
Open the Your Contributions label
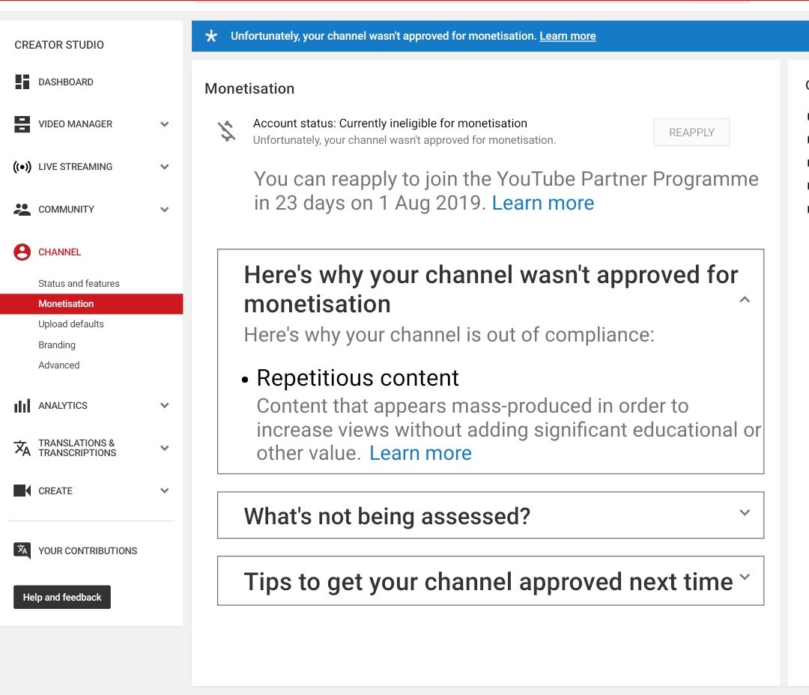[x=88, y=551]
